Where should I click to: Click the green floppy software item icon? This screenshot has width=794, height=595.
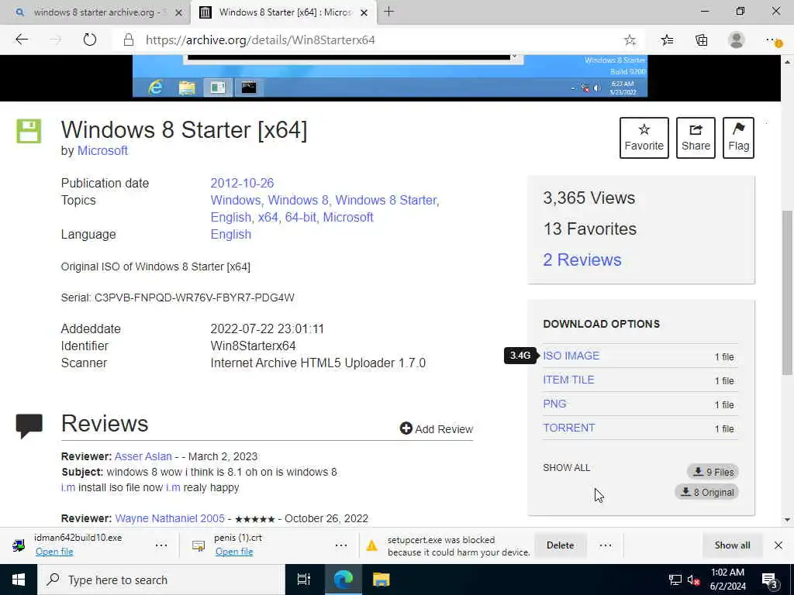click(29, 131)
